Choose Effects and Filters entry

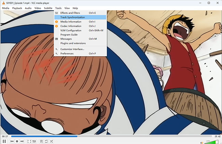[x=80, y=13]
